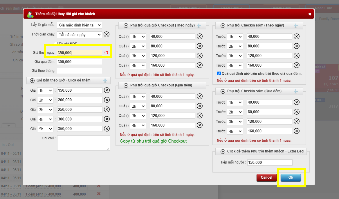The image size is (339, 199).
Task: Expand 'Click để thêm Phụ trội thêm khách - Extra Bed'
Action: click(223, 152)
